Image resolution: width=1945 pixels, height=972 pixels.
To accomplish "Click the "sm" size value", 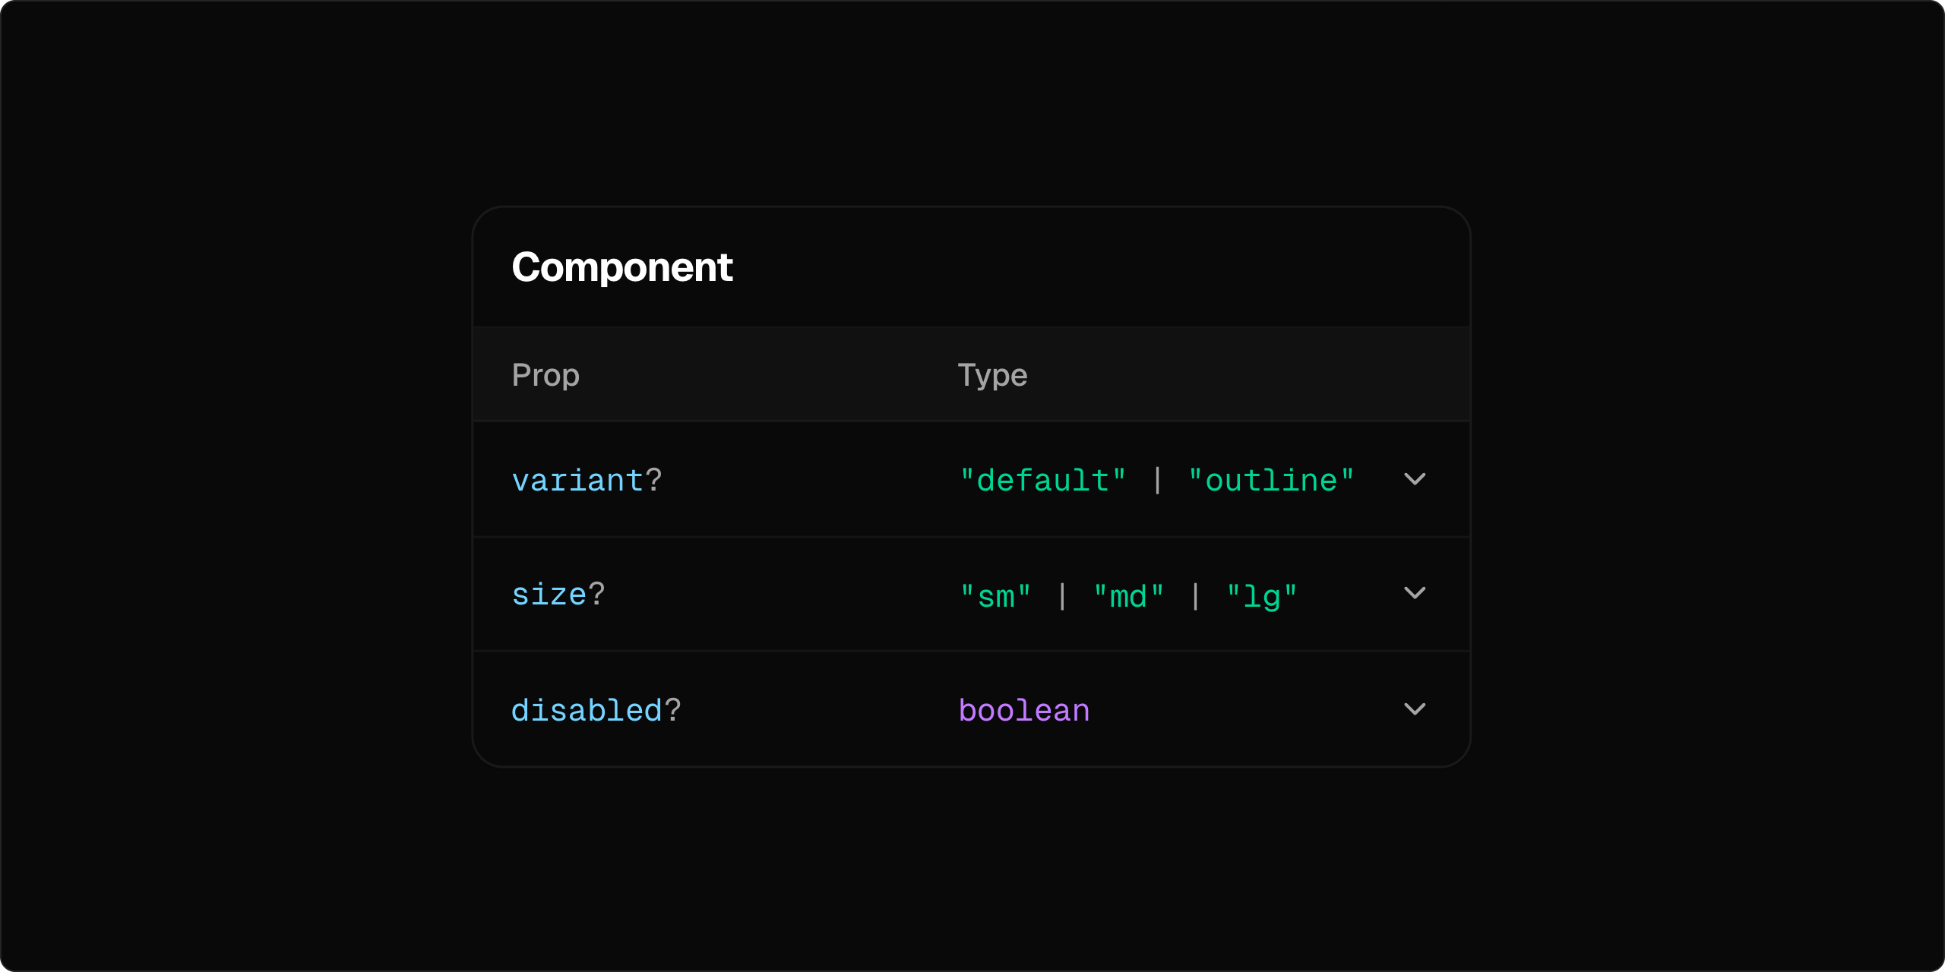I will click(995, 597).
